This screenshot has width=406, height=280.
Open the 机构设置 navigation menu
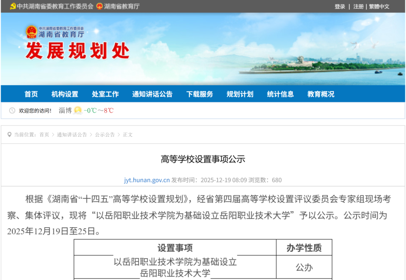[x=65, y=94]
